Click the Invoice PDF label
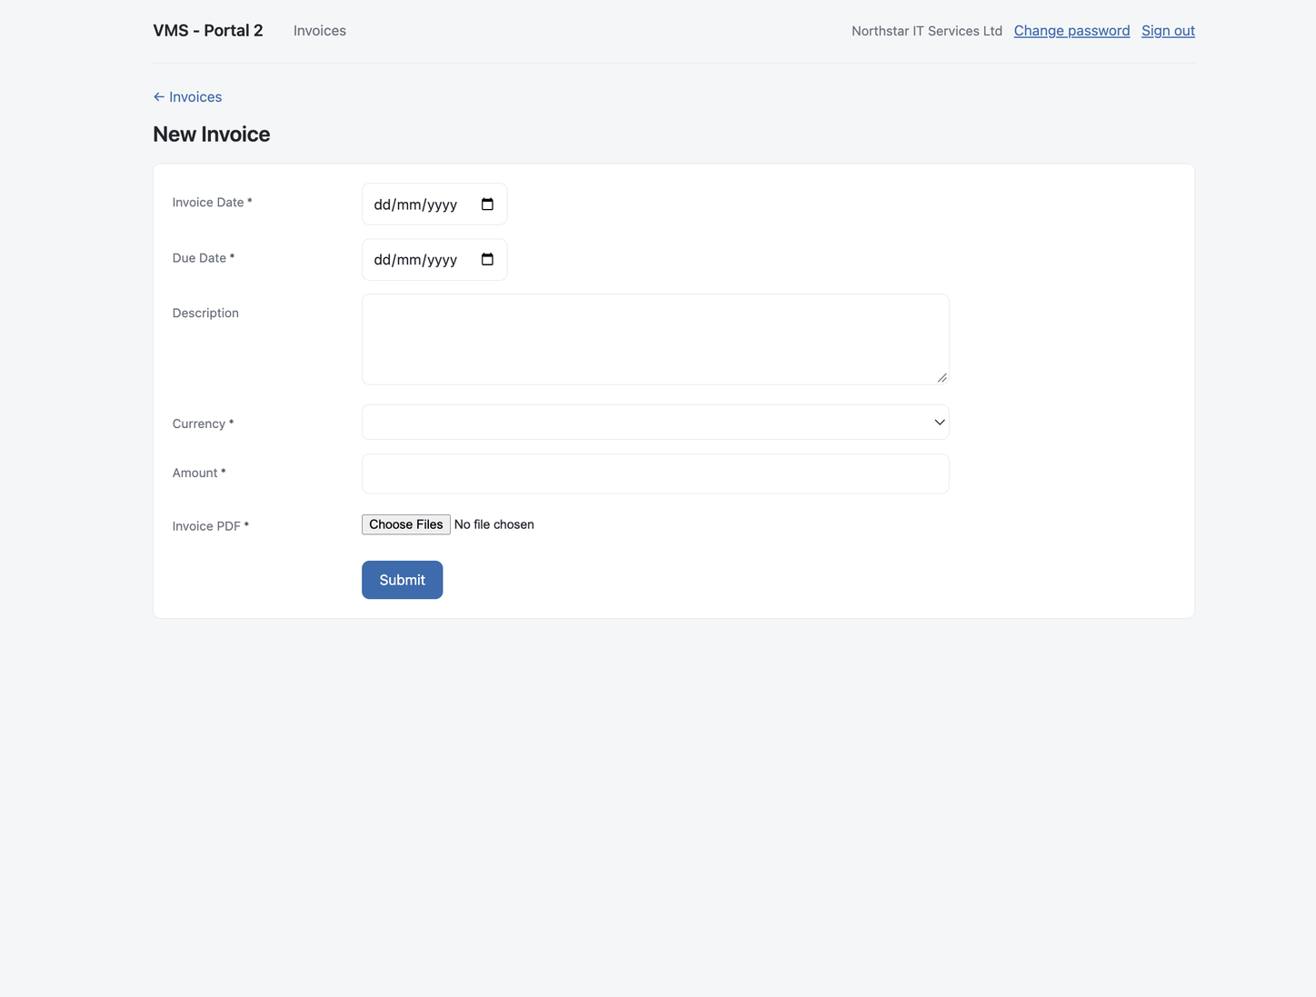Image resolution: width=1316 pixels, height=997 pixels. 211,526
